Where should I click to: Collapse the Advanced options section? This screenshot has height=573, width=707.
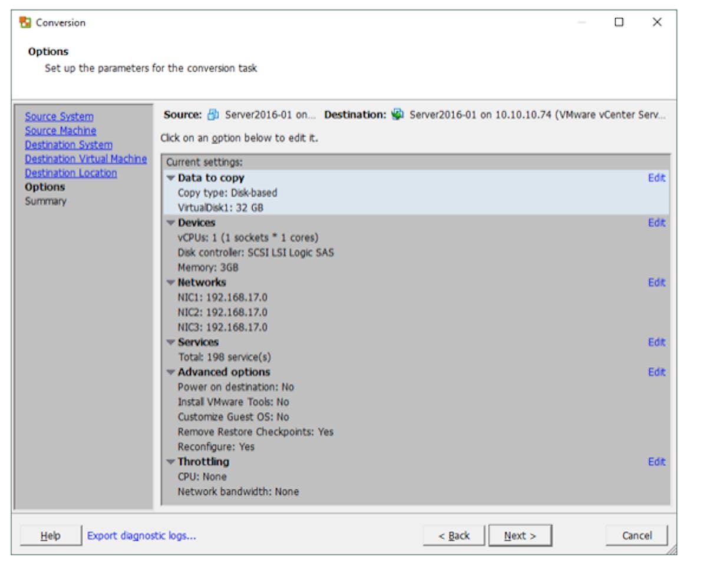pos(171,372)
